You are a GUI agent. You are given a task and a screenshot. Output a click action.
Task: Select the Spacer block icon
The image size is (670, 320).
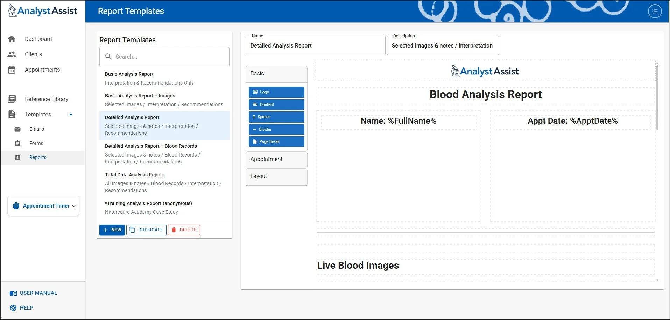click(x=255, y=117)
